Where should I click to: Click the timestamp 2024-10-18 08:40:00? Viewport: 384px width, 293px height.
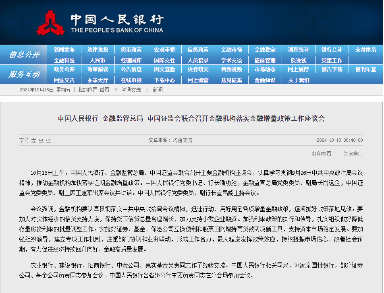click(340, 140)
